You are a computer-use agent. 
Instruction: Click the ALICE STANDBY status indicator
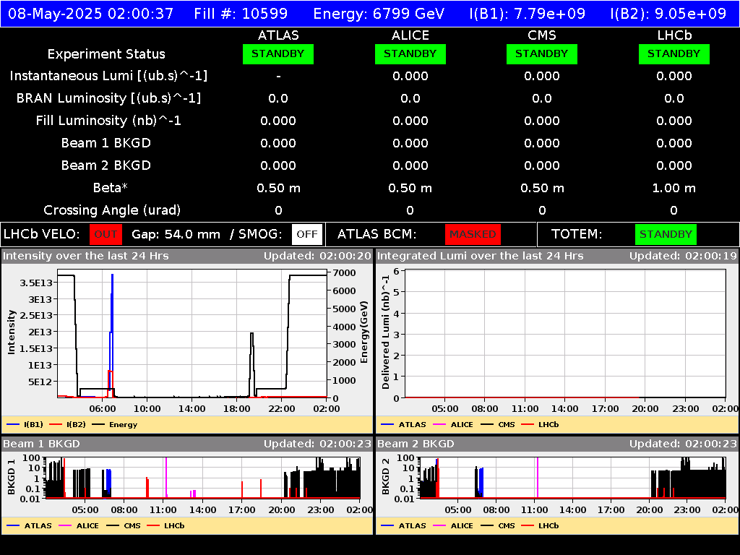[x=410, y=53]
